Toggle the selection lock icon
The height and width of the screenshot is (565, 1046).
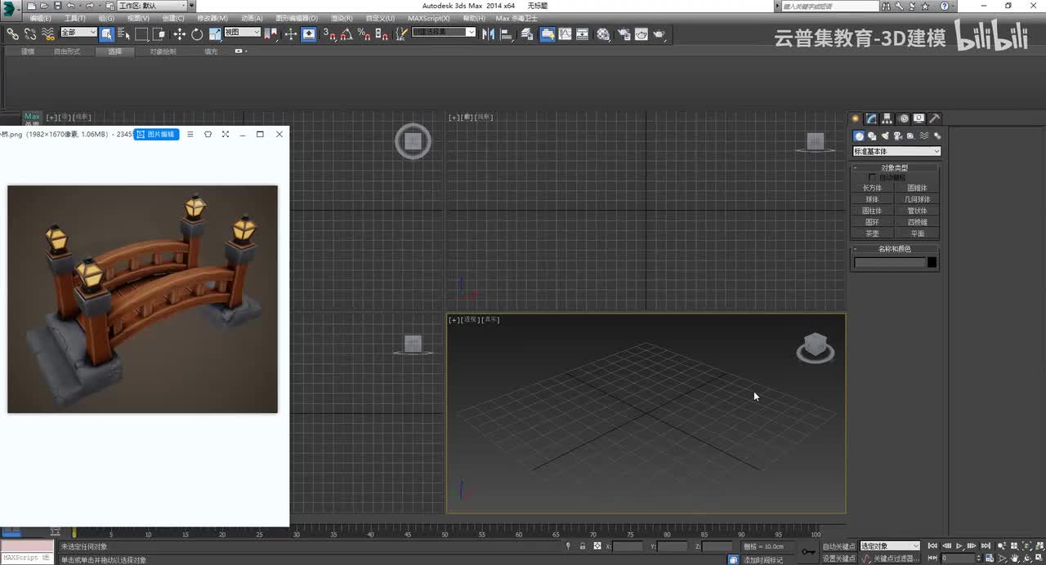583,546
